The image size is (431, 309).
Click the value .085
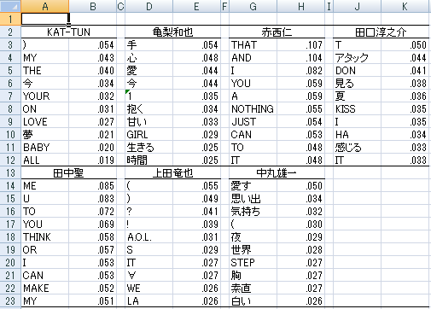coord(93,185)
